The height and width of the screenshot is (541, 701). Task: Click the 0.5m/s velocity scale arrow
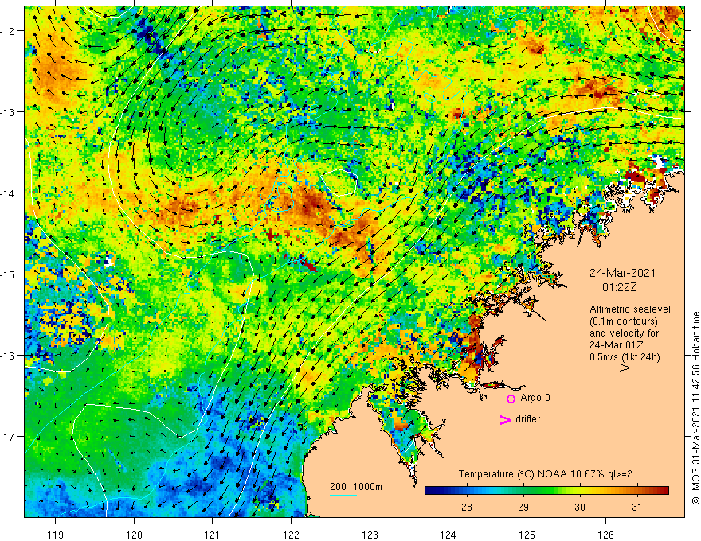pyautogui.click(x=614, y=368)
